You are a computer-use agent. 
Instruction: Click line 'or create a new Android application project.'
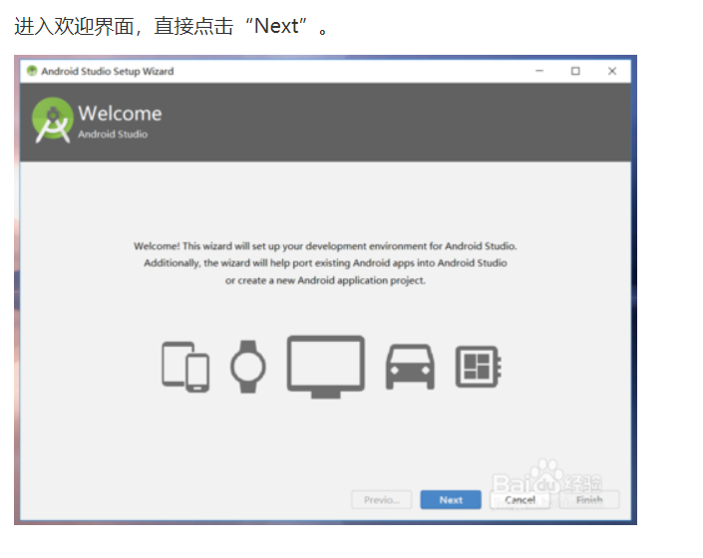tap(325, 280)
